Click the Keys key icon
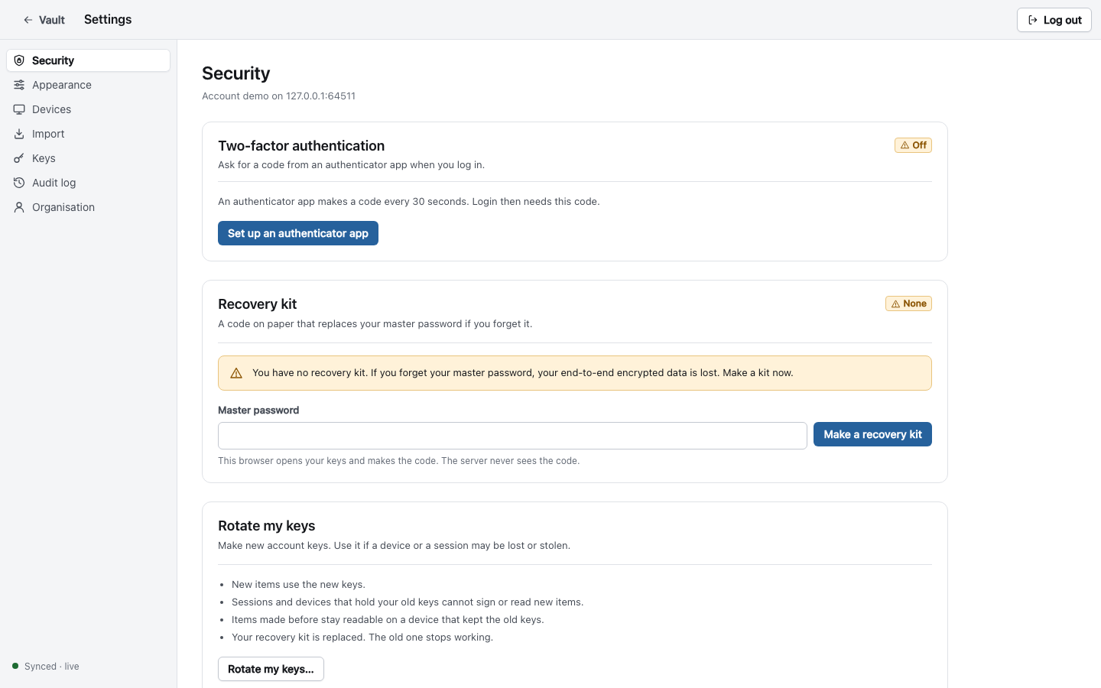 (x=19, y=158)
